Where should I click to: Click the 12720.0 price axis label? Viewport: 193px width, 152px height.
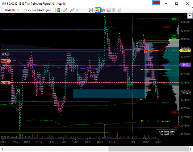click(185, 134)
